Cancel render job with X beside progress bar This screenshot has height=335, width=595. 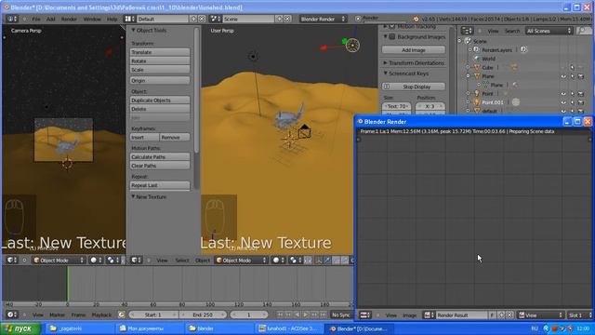click(x=358, y=19)
